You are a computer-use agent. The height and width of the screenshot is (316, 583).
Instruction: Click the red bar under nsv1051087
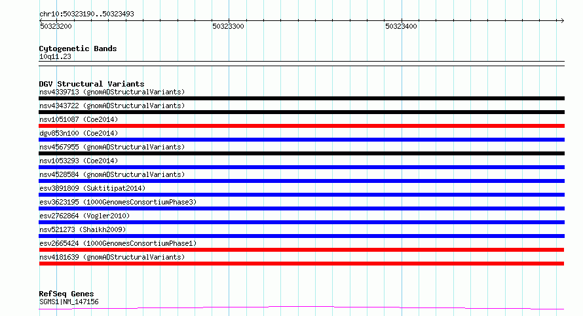(x=301, y=126)
